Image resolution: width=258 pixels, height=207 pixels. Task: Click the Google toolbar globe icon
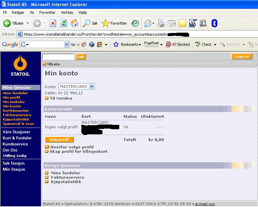tap(92, 44)
